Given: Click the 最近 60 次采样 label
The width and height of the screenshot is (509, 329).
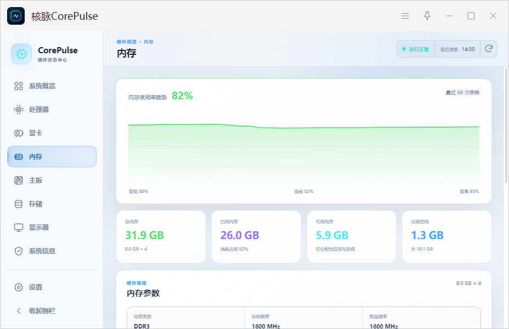Looking at the screenshot, I should 462,93.
